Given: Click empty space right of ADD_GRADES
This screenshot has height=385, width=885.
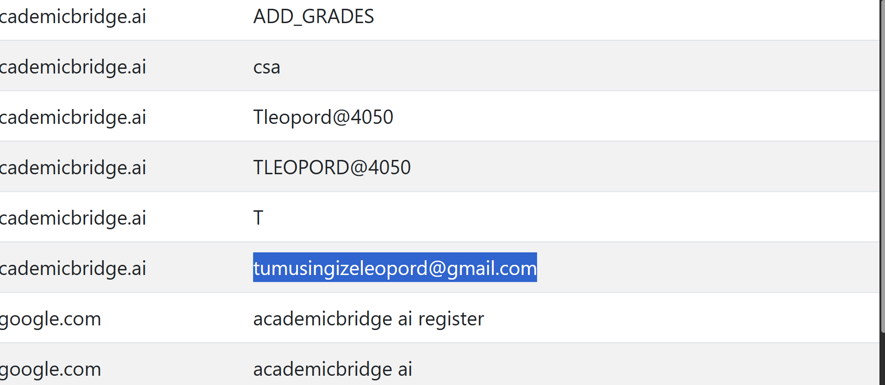Looking at the screenshot, I should 601,17.
